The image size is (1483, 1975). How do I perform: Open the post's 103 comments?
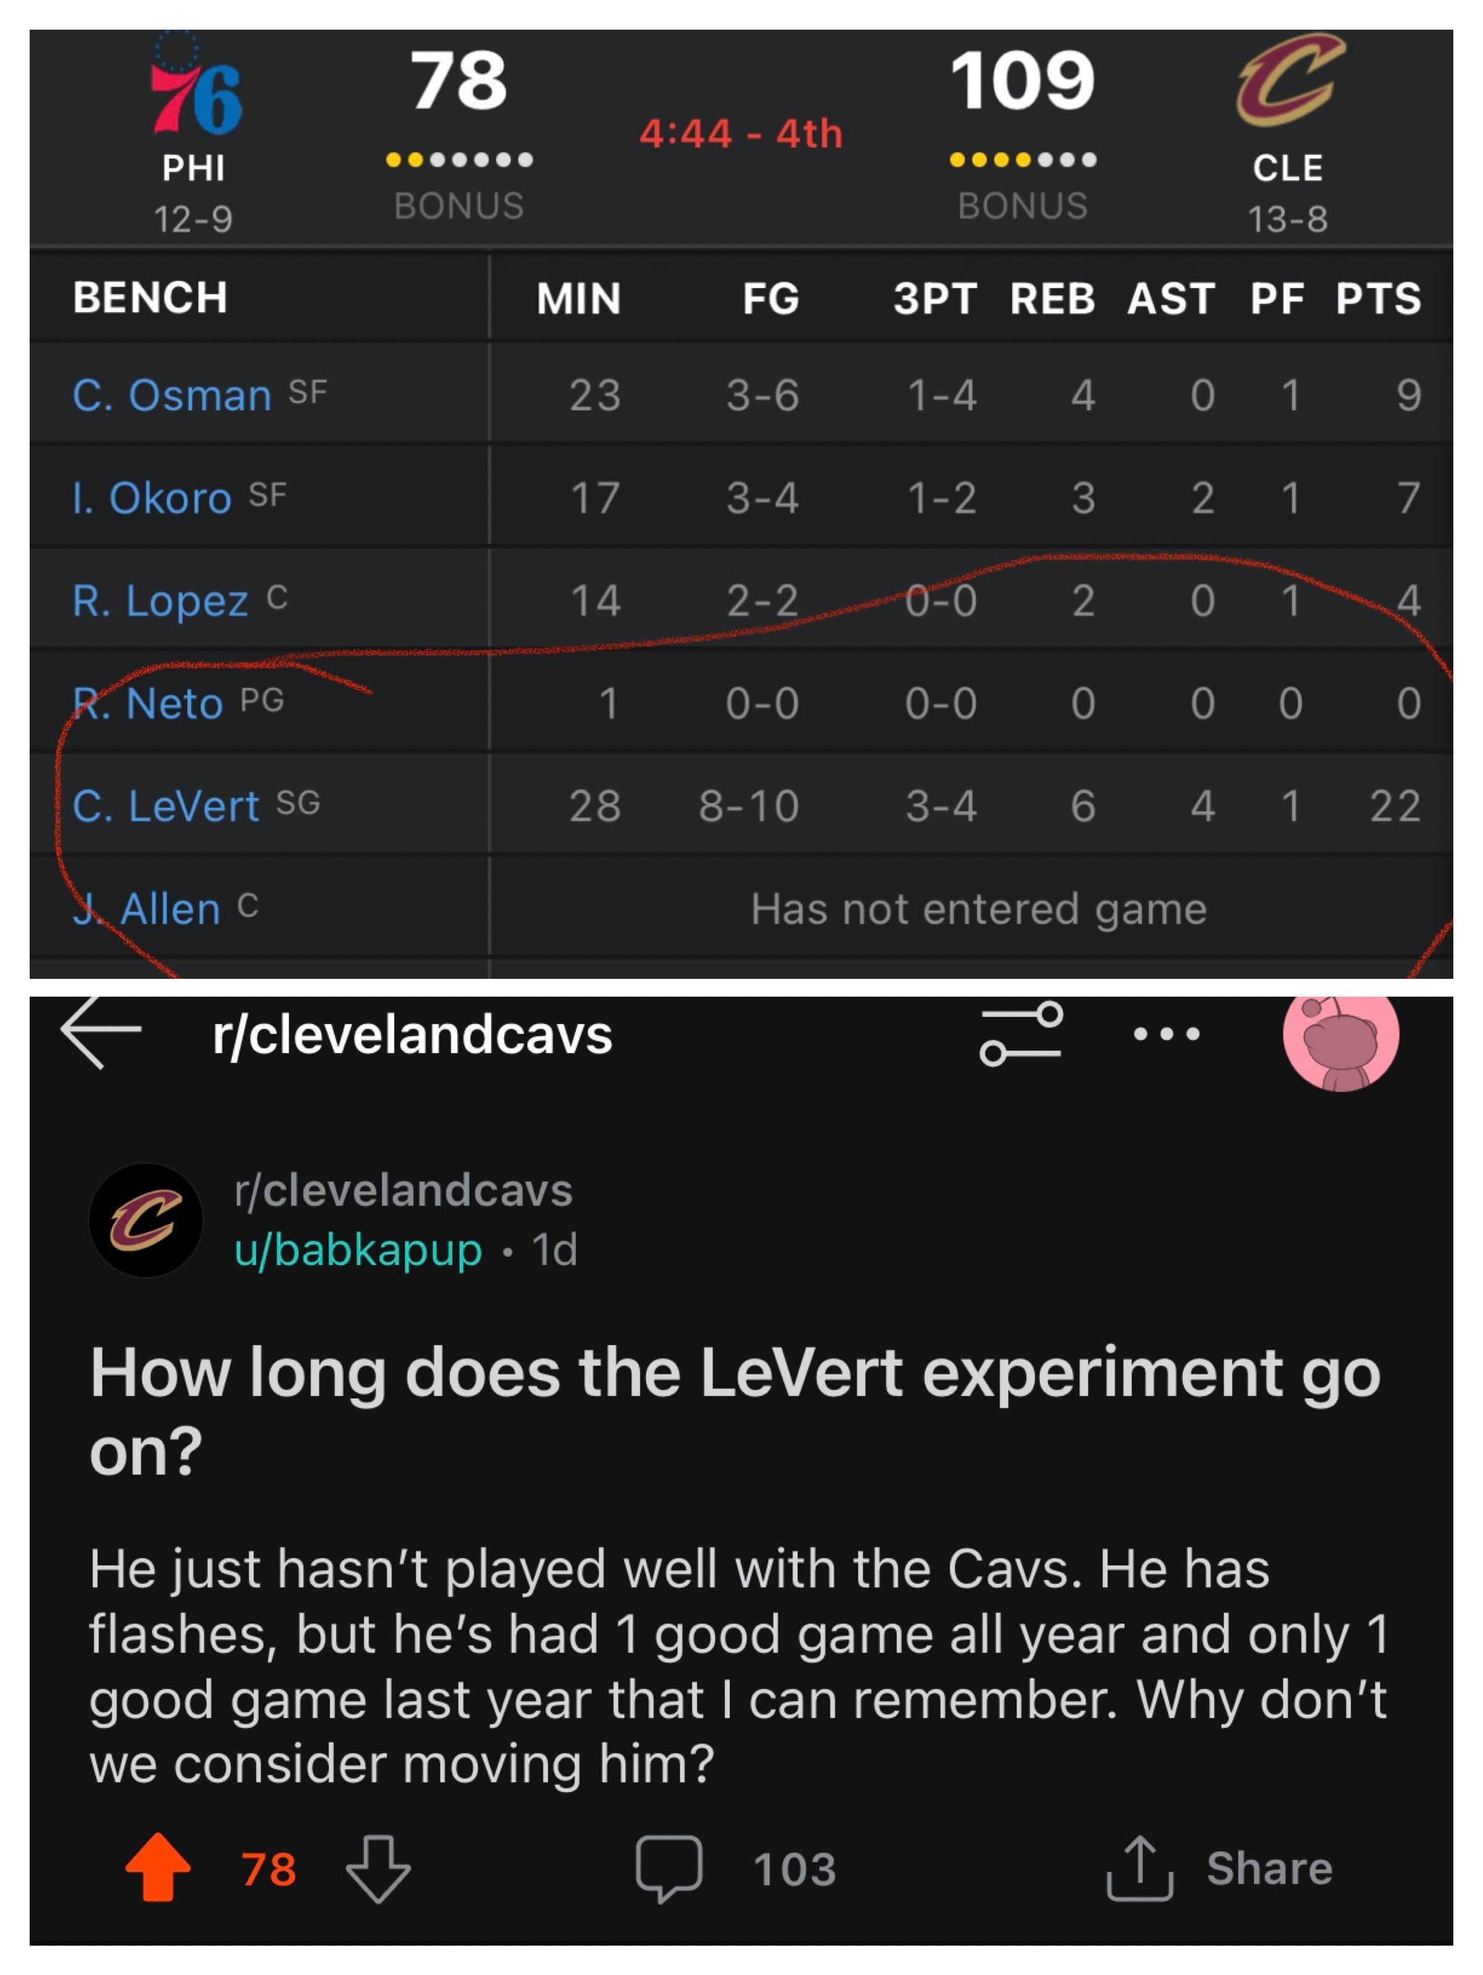pos(735,1868)
